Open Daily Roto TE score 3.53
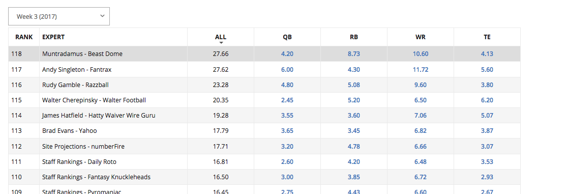Image resolution: width=567 pixels, height=194 pixels. [487, 162]
